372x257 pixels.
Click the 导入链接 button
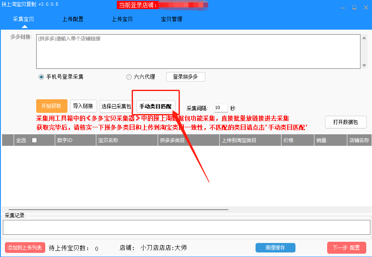pyautogui.click(x=83, y=106)
